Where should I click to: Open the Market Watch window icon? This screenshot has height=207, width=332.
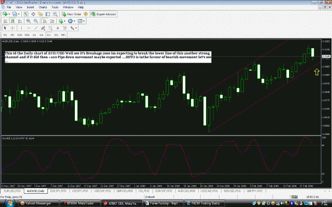click(x=26, y=14)
